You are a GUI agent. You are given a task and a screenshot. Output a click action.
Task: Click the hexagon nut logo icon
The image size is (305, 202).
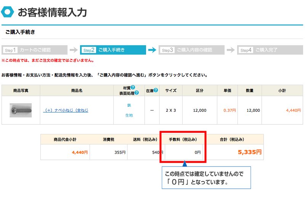(7, 12)
